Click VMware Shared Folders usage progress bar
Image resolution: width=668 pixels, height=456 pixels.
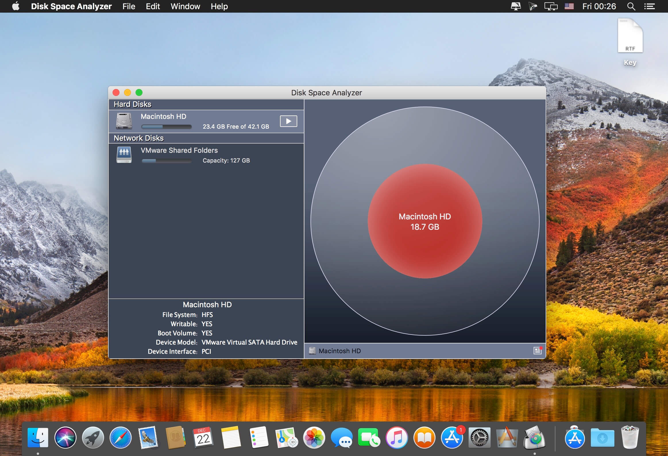(166, 161)
